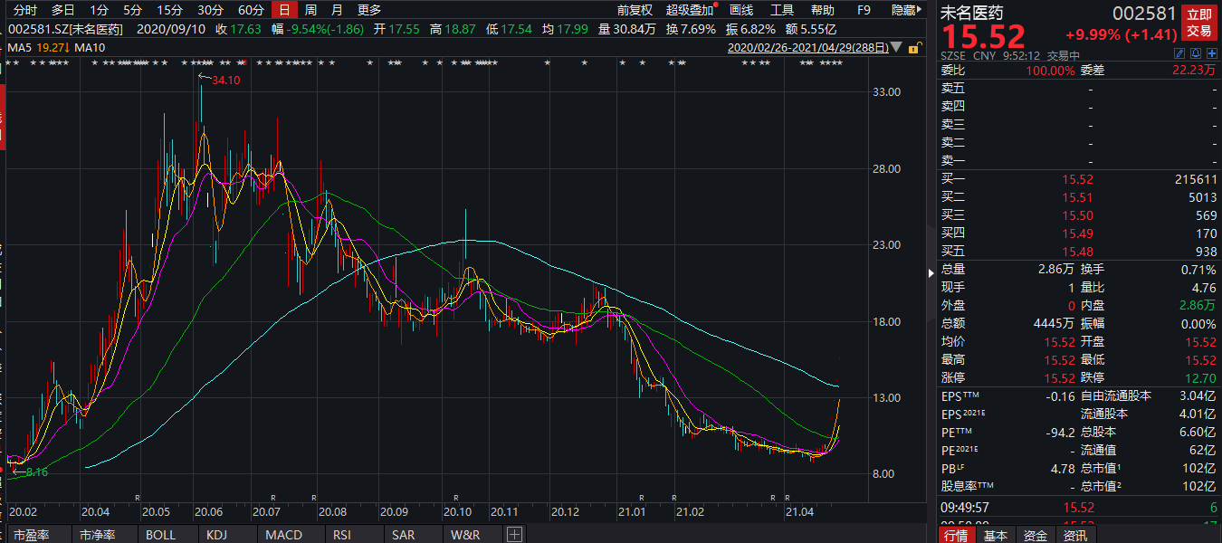1222x543 pixels.
Task: Collapse the right quote panel arrow
Action: point(931,272)
